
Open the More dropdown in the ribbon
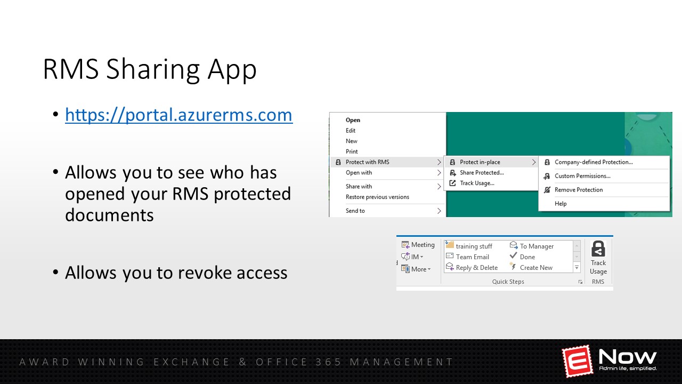pyautogui.click(x=416, y=269)
